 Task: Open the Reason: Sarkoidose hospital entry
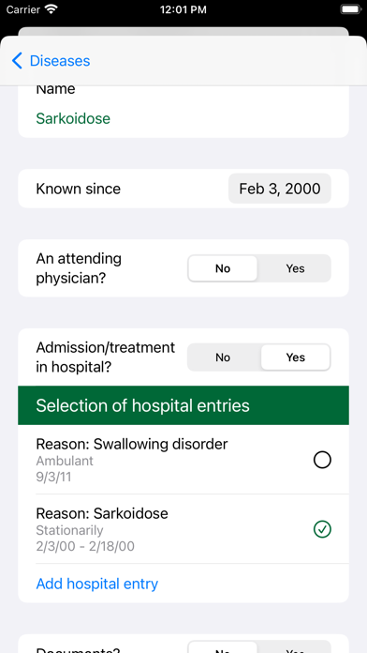[x=183, y=529]
